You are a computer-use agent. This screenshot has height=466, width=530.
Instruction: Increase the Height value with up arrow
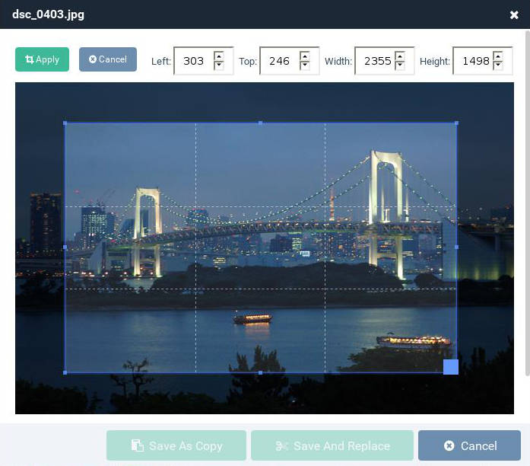[x=498, y=56]
